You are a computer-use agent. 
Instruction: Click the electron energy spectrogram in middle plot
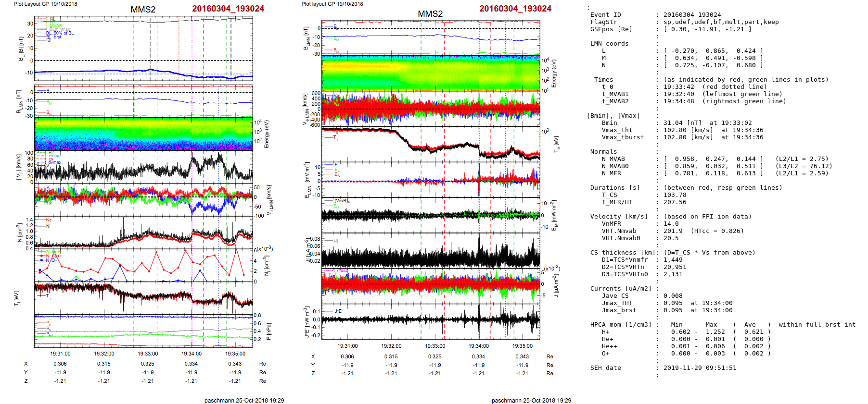(x=431, y=73)
